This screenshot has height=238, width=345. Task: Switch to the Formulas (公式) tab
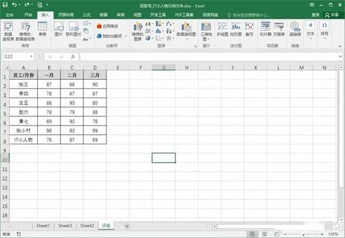[87, 15]
